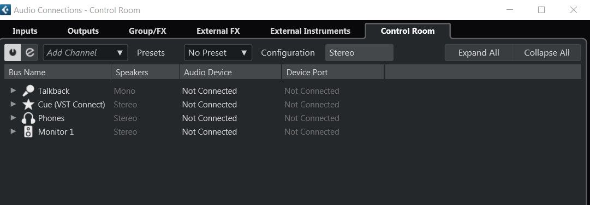590x205 pixels.
Task: Click the Cubase logo in title bar
Action: coord(5,10)
